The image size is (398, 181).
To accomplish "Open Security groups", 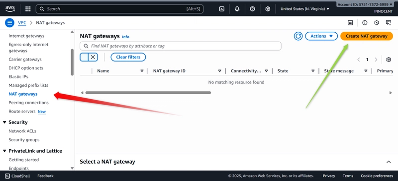I will (x=24, y=140).
